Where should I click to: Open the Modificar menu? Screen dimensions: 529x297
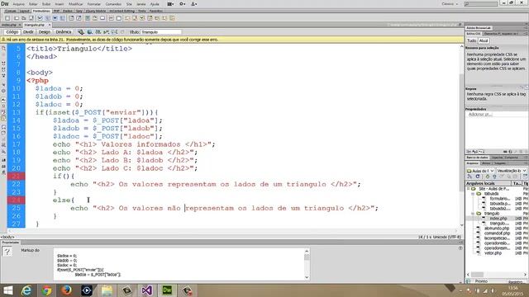tap(75, 4)
